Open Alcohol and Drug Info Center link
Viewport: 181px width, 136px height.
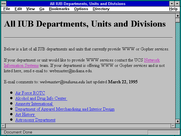tap(41, 98)
